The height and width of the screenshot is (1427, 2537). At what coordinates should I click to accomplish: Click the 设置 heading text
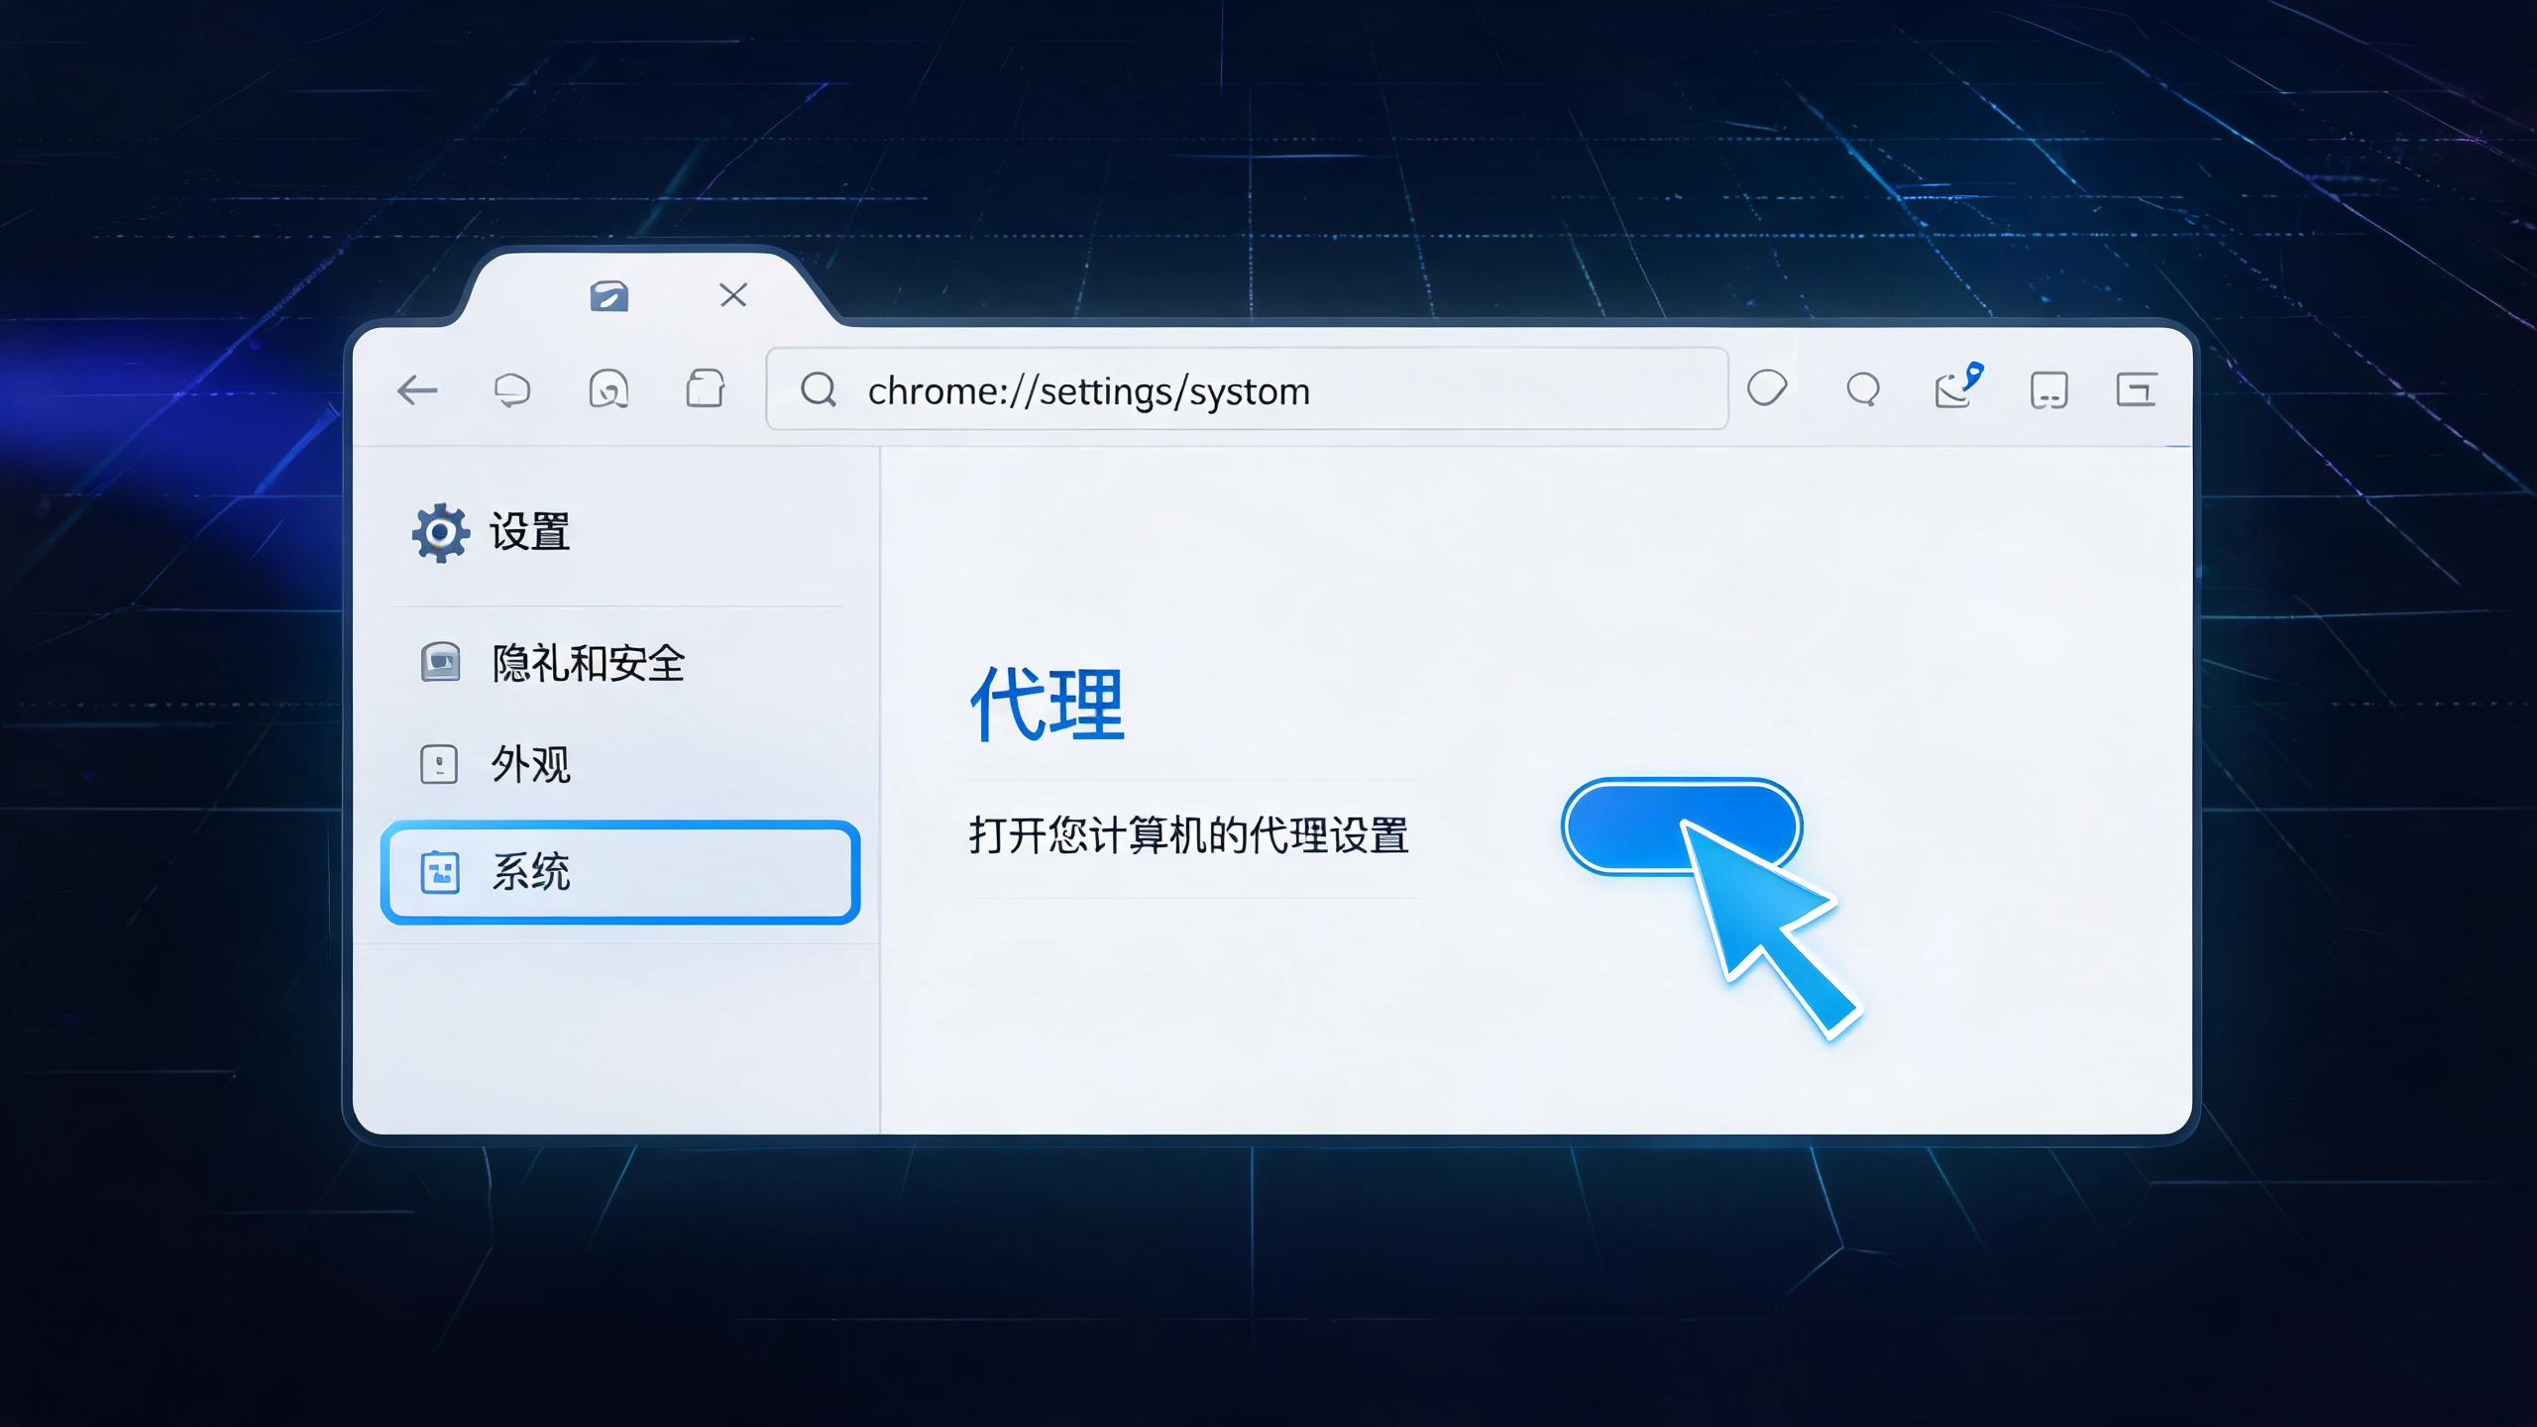click(x=530, y=532)
